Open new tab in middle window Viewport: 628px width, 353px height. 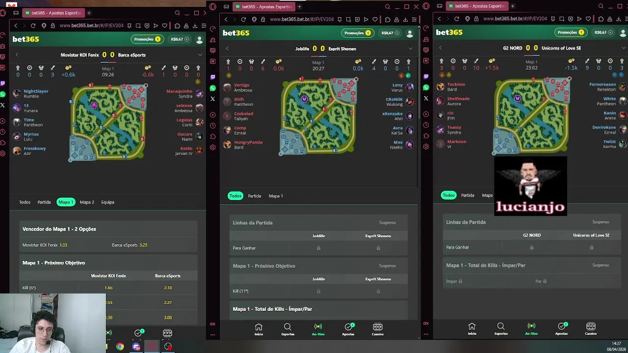(299, 6)
